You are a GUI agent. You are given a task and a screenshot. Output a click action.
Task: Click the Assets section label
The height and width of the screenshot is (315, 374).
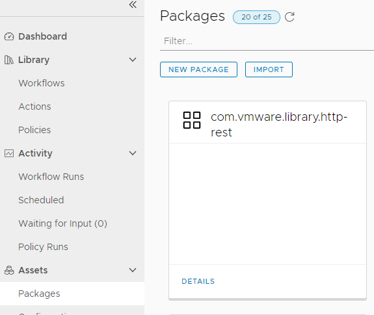(x=33, y=270)
